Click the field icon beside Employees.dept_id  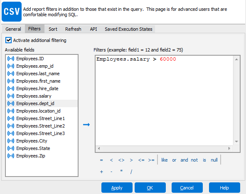click(11, 103)
